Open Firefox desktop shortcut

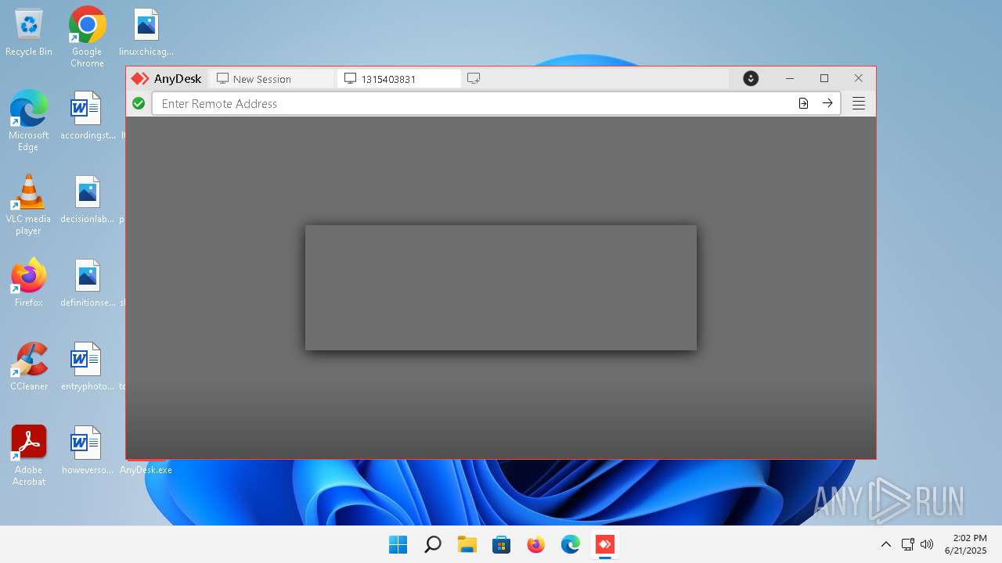pyautogui.click(x=29, y=282)
